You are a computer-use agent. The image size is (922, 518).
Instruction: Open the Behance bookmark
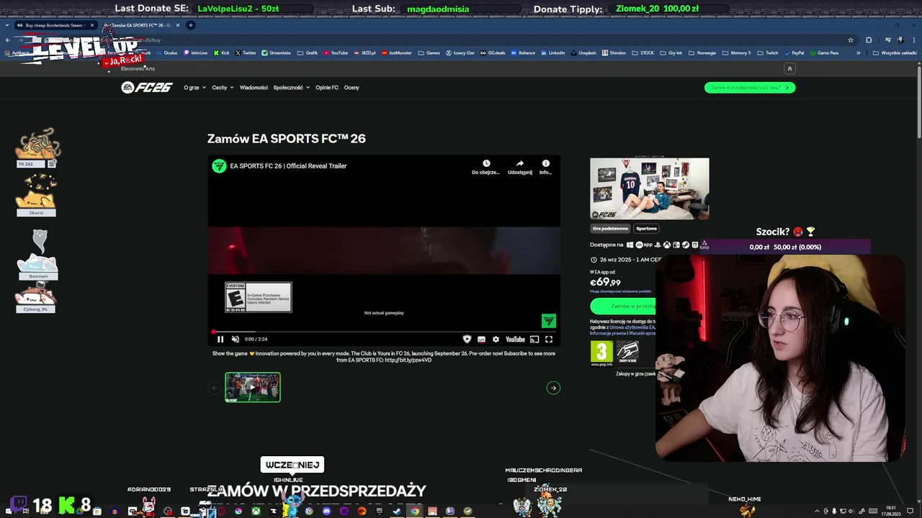pyautogui.click(x=523, y=53)
